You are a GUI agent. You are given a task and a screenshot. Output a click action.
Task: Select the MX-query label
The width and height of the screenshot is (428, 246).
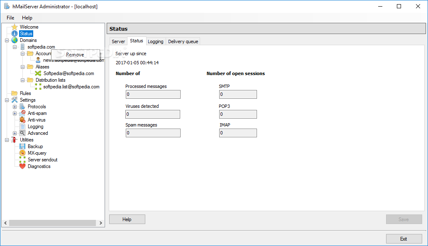pyautogui.click(x=37, y=153)
